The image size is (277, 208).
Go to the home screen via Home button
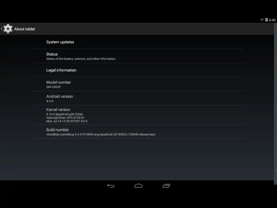(x=138, y=186)
